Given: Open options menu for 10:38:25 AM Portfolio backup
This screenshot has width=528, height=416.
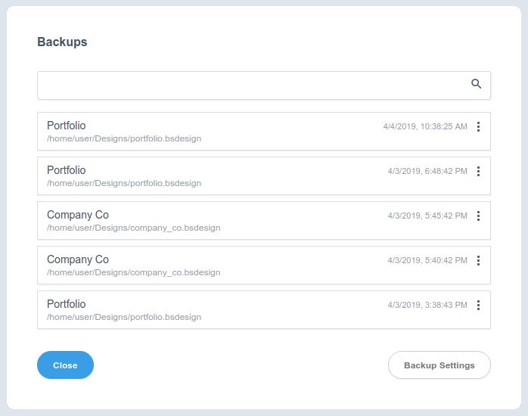Looking at the screenshot, I should pos(478,127).
